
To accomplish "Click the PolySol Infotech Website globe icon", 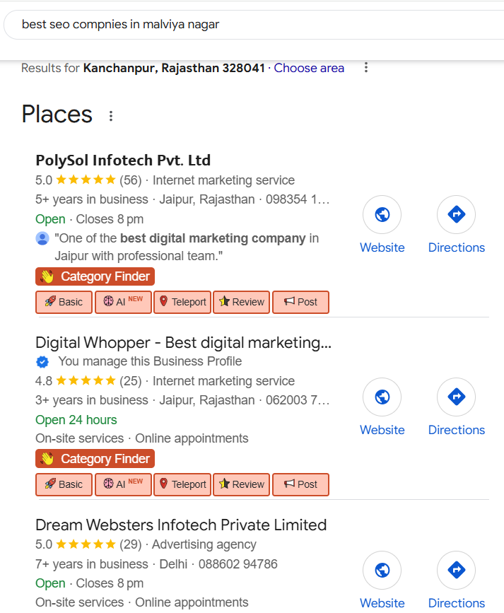I will [x=382, y=214].
